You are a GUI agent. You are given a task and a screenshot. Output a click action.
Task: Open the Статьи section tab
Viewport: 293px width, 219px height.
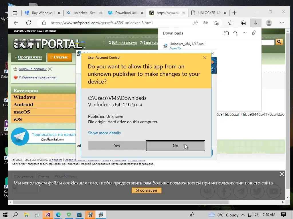(x=60, y=57)
